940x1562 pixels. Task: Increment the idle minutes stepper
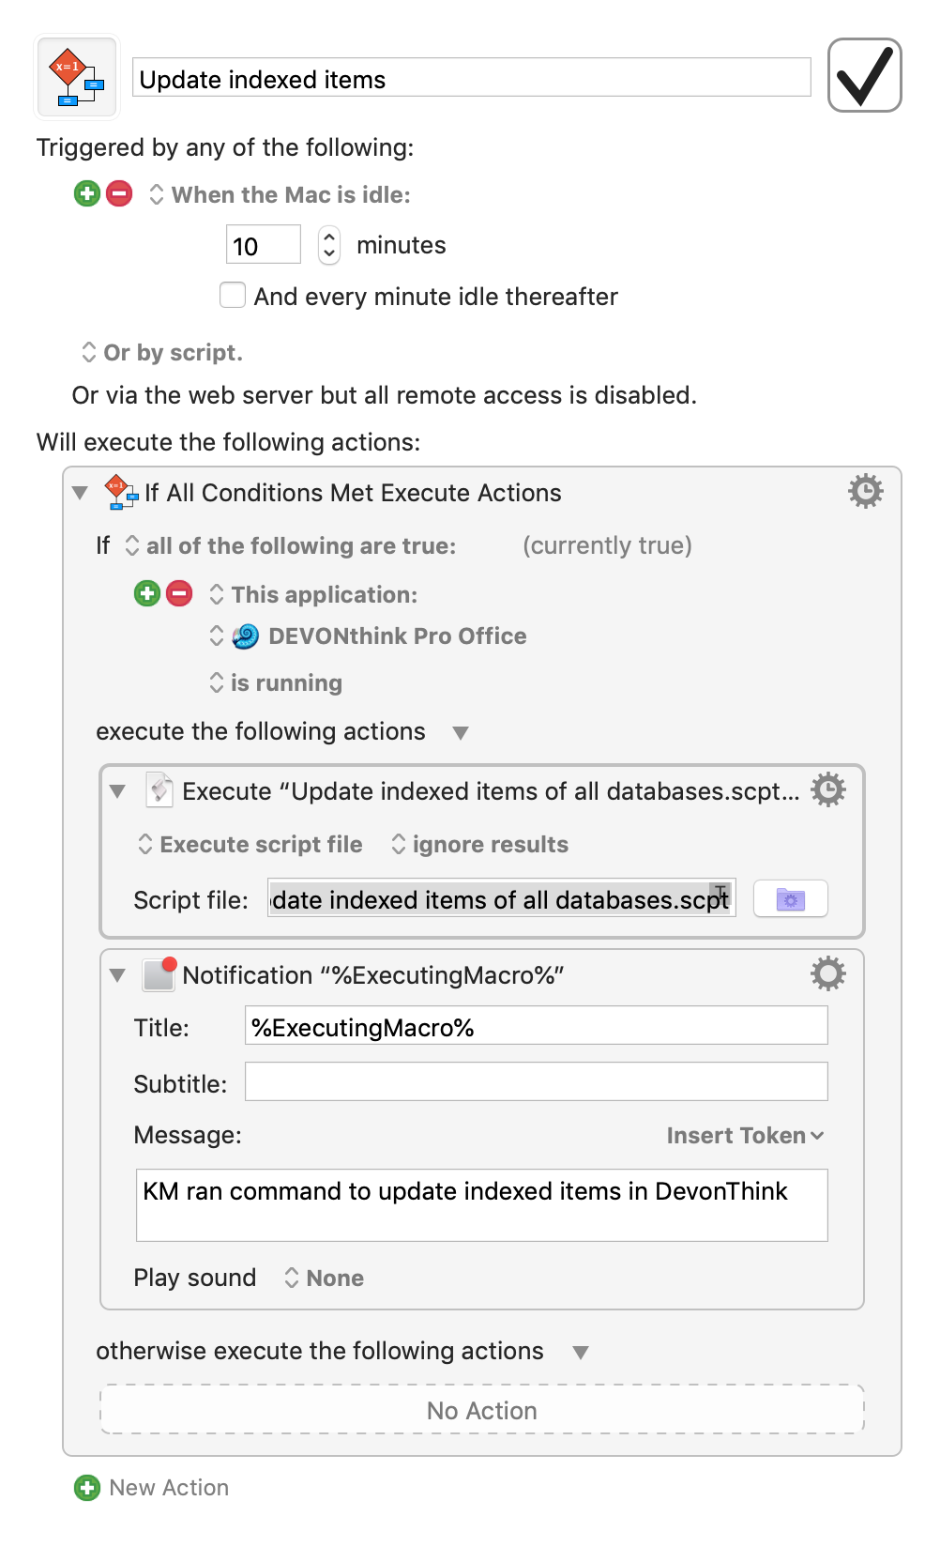pos(329,237)
